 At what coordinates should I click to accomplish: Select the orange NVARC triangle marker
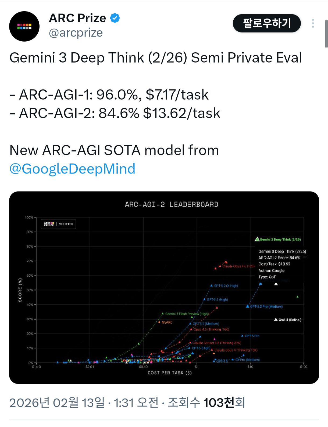[159, 322]
